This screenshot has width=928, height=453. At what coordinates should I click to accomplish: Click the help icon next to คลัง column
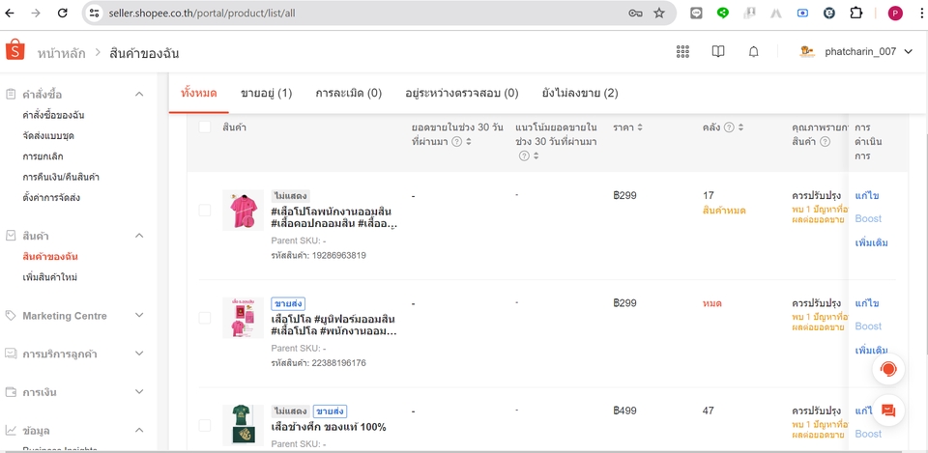coord(729,127)
